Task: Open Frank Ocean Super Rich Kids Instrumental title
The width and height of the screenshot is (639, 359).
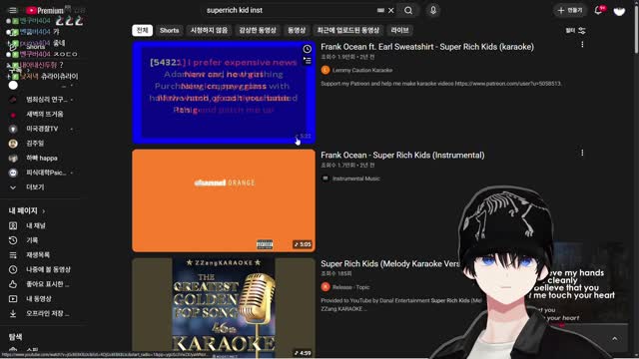Action: click(402, 156)
